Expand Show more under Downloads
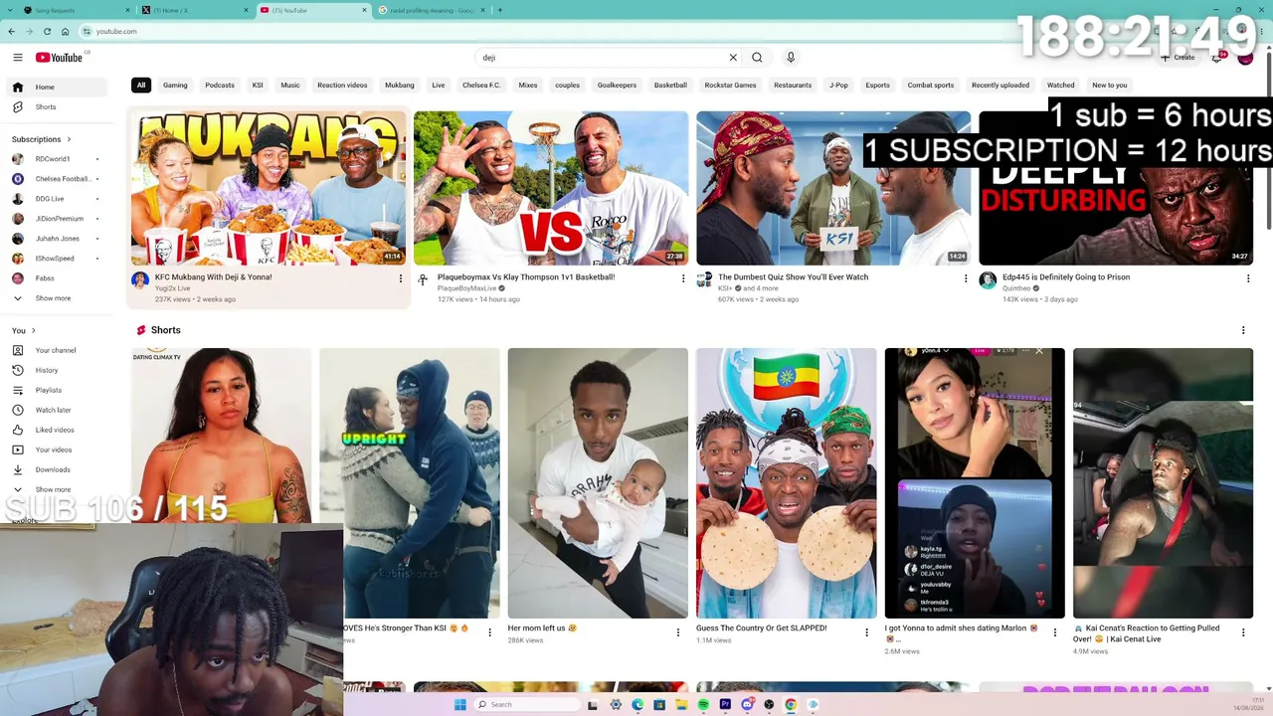The width and height of the screenshot is (1273, 716). click(57, 489)
